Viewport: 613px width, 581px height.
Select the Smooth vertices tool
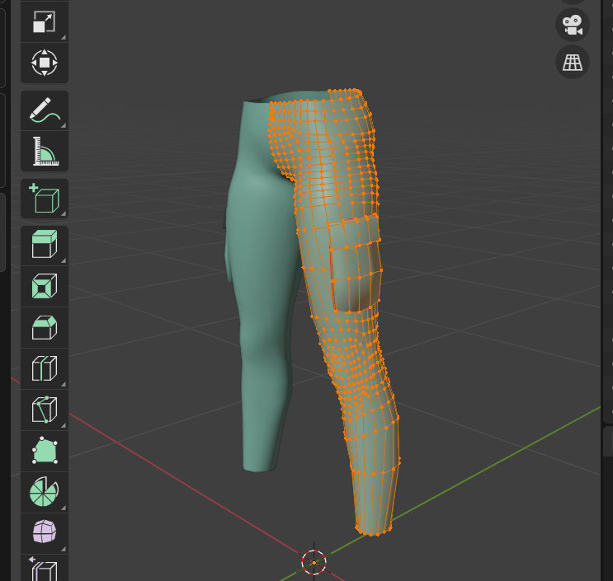(x=45, y=533)
